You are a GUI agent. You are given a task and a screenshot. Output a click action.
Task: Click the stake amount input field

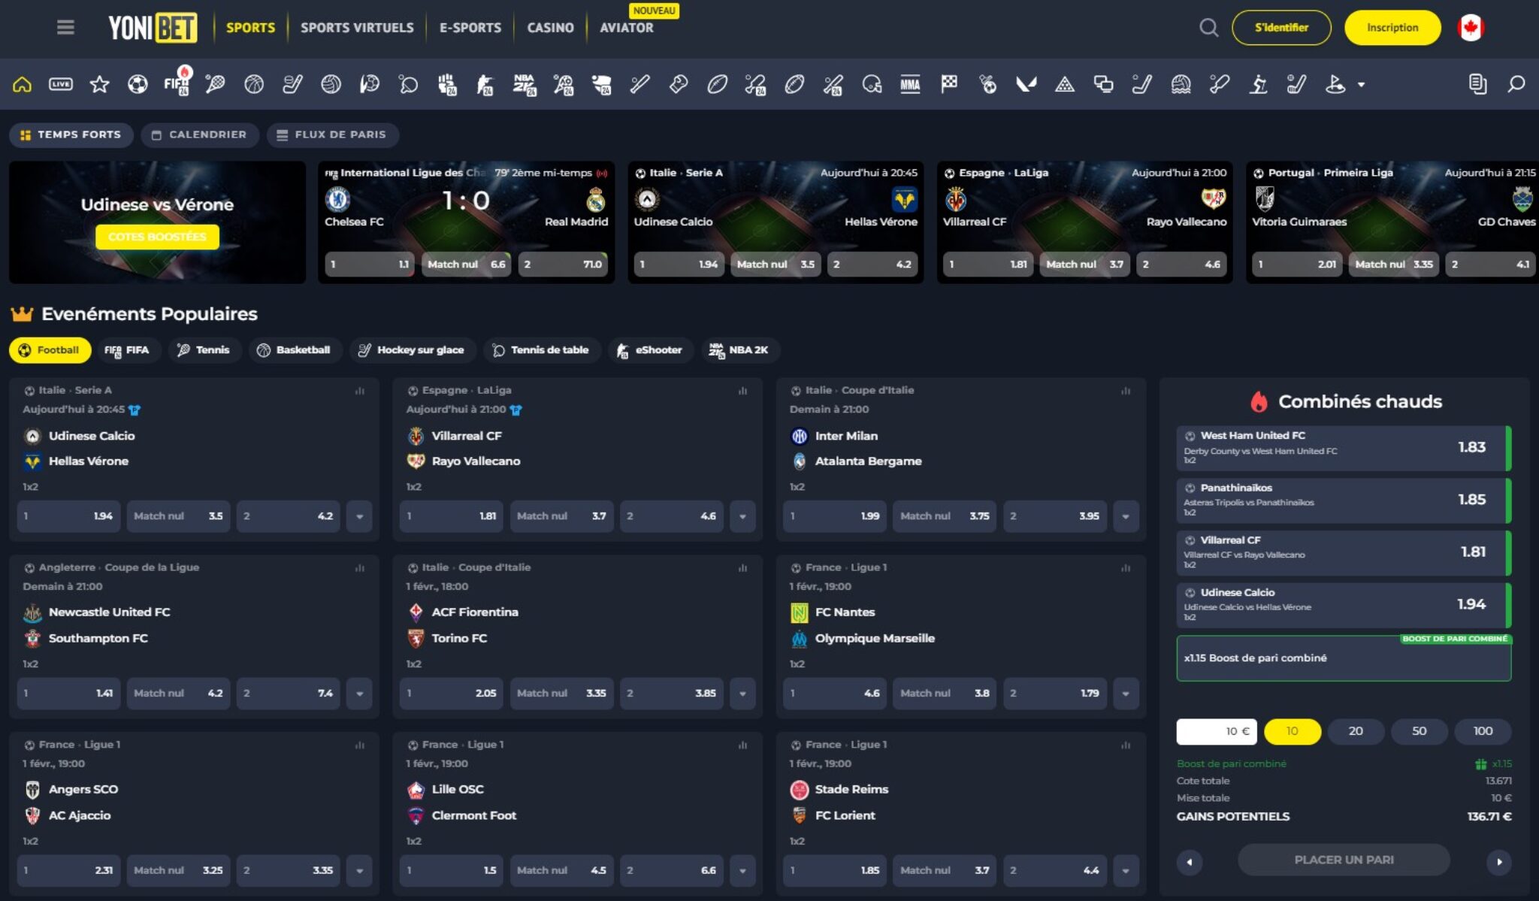coord(1217,731)
